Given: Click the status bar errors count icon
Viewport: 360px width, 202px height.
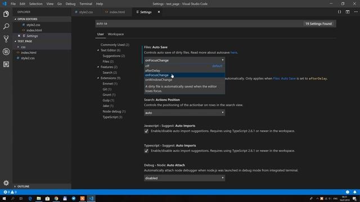Looking at the screenshot, I should [5, 192].
